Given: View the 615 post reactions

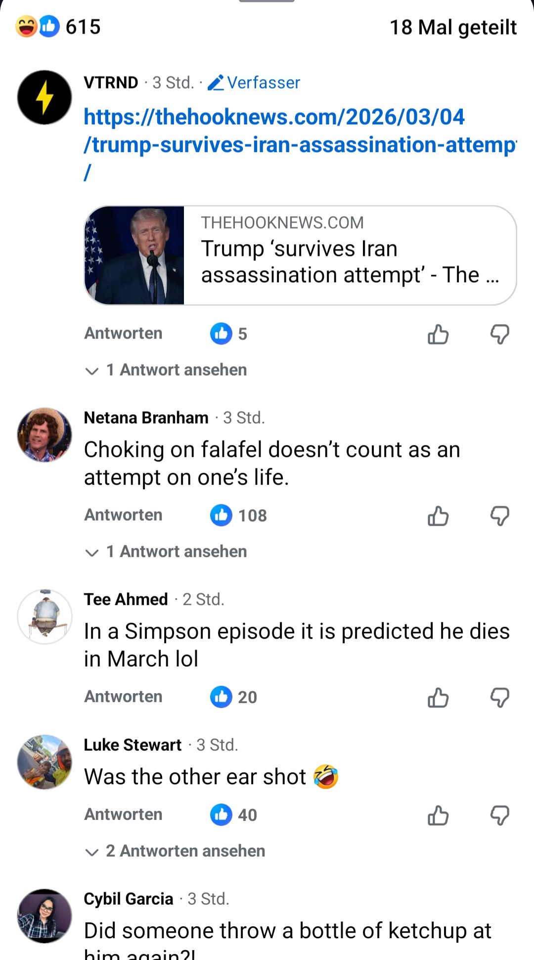Looking at the screenshot, I should tap(58, 27).
